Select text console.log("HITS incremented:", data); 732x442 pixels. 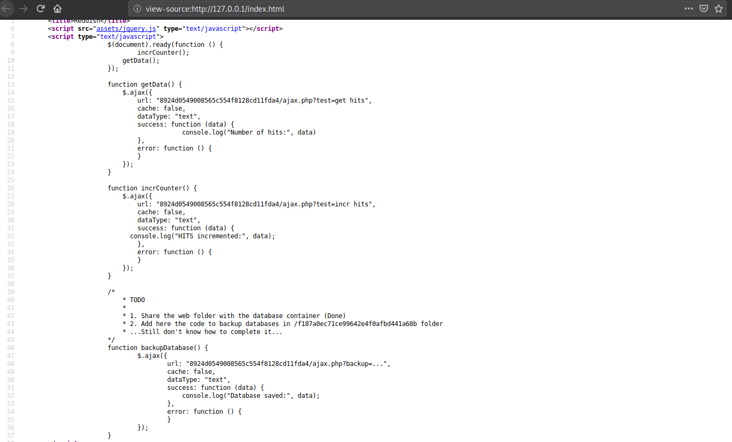[x=202, y=236]
